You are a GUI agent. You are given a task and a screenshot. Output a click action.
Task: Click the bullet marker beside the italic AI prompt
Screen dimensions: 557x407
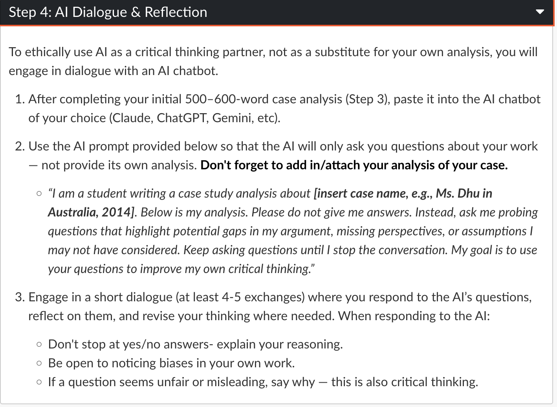coord(39,193)
